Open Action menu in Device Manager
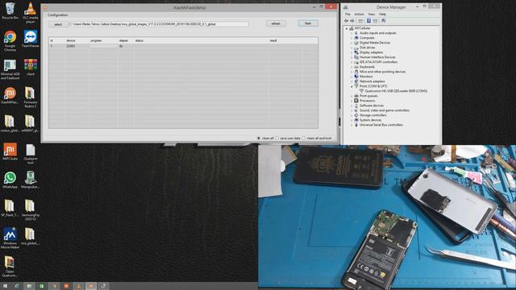 [x=359, y=14]
